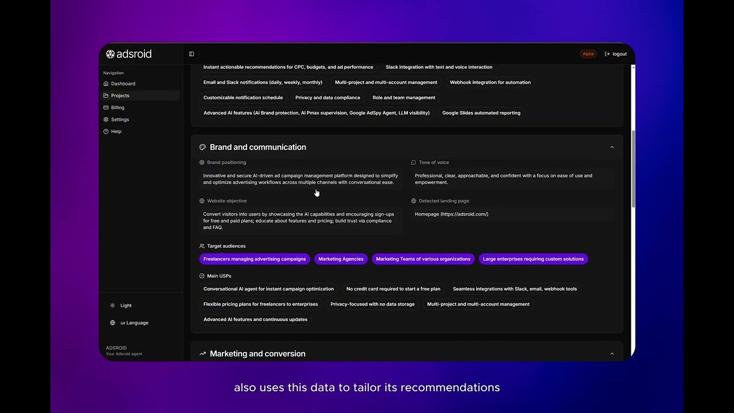Image resolution: width=734 pixels, height=413 pixels.
Task: Click the Target audiences people icon
Action: (x=202, y=246)
